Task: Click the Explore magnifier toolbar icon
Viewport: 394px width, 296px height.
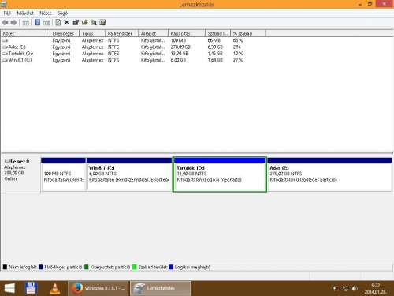Action: pyautogui.click(x=94, y=23)
